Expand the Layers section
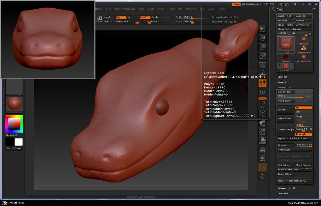The width and height of the screenshot is (321, 206). coord(282,82)
